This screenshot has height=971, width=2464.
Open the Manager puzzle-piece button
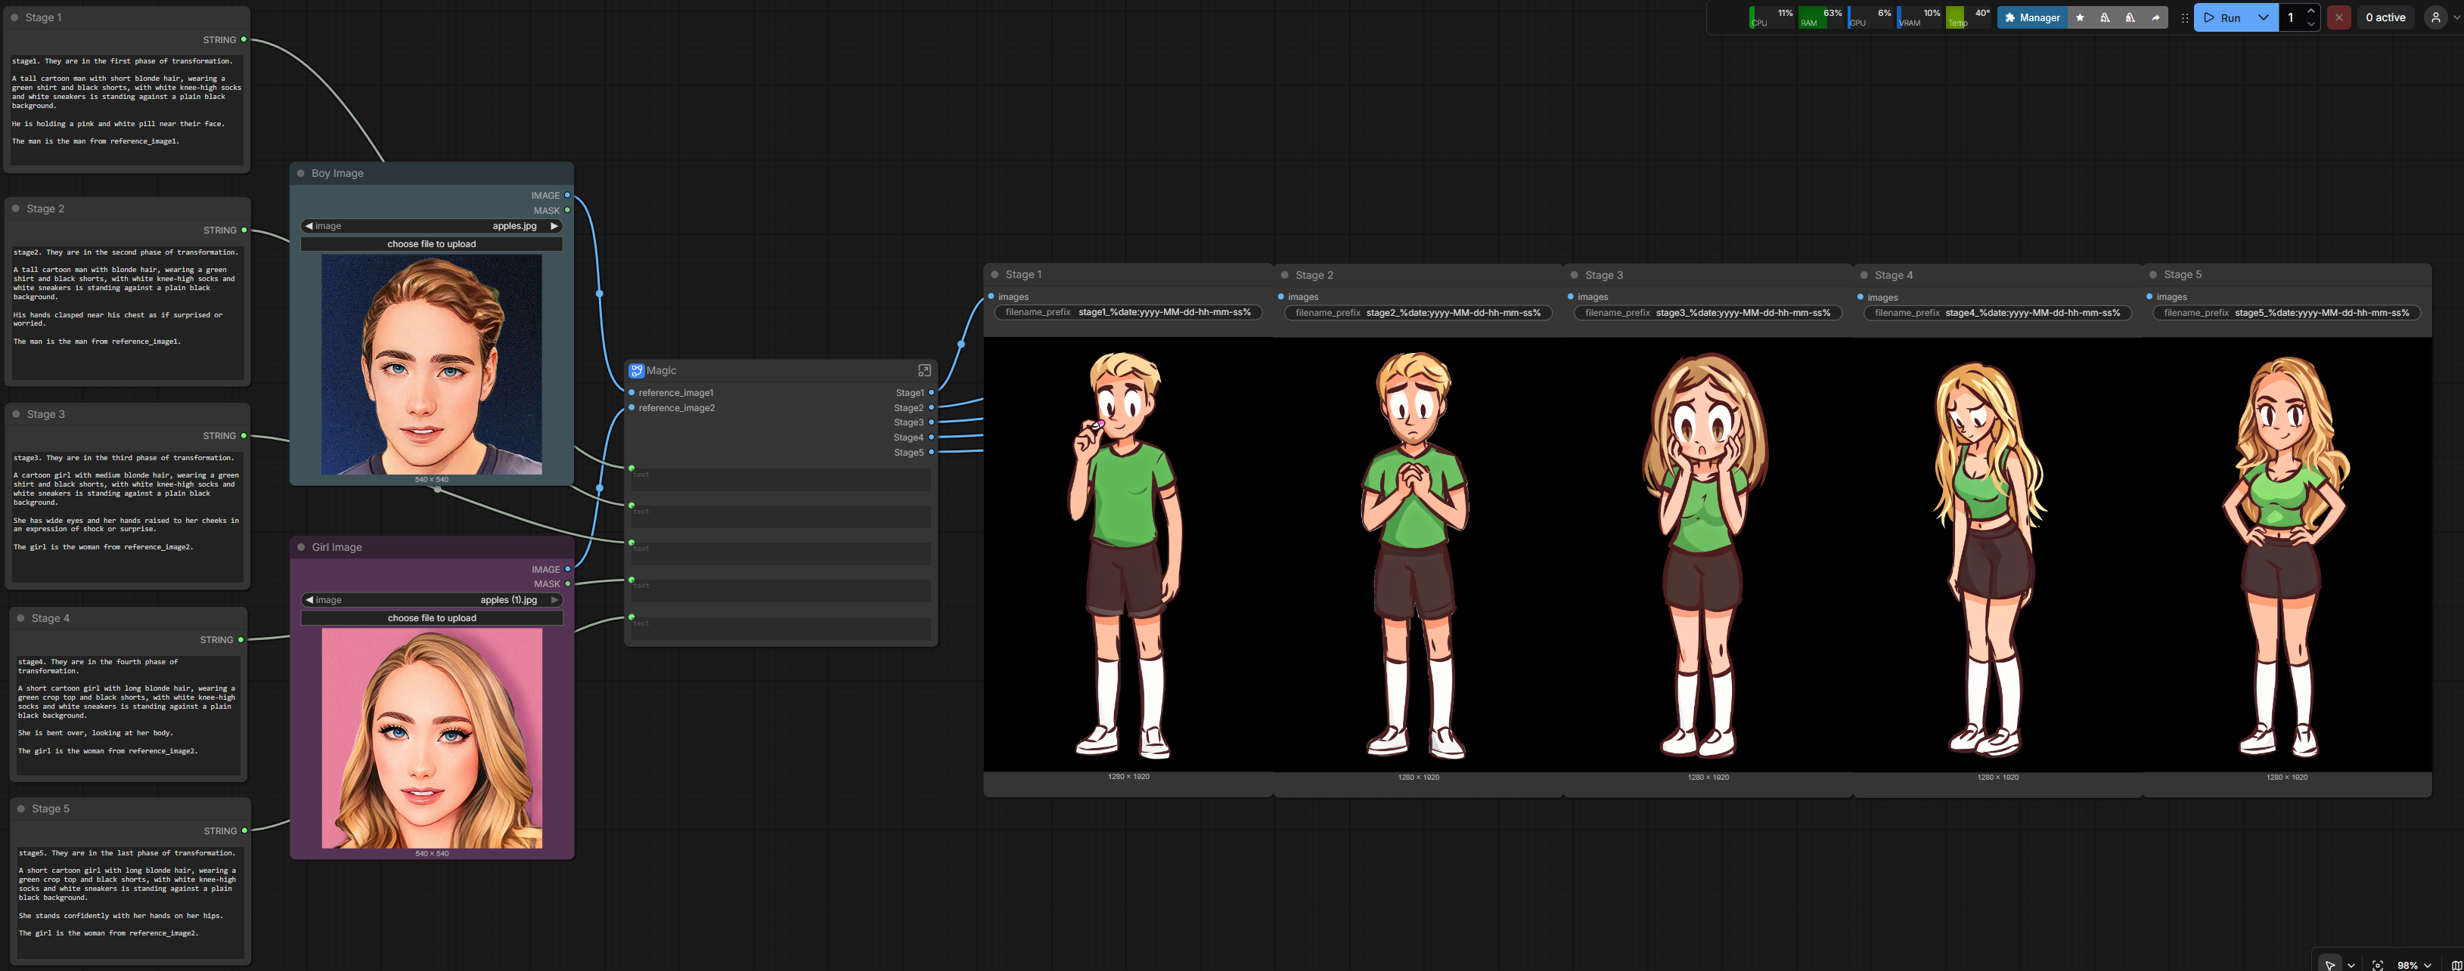2031,17
